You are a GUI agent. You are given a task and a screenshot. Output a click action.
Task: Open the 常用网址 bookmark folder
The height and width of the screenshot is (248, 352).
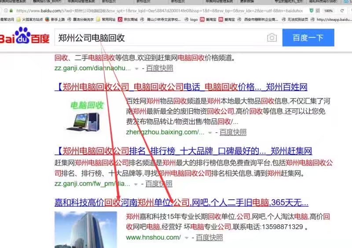click(106, 19)
